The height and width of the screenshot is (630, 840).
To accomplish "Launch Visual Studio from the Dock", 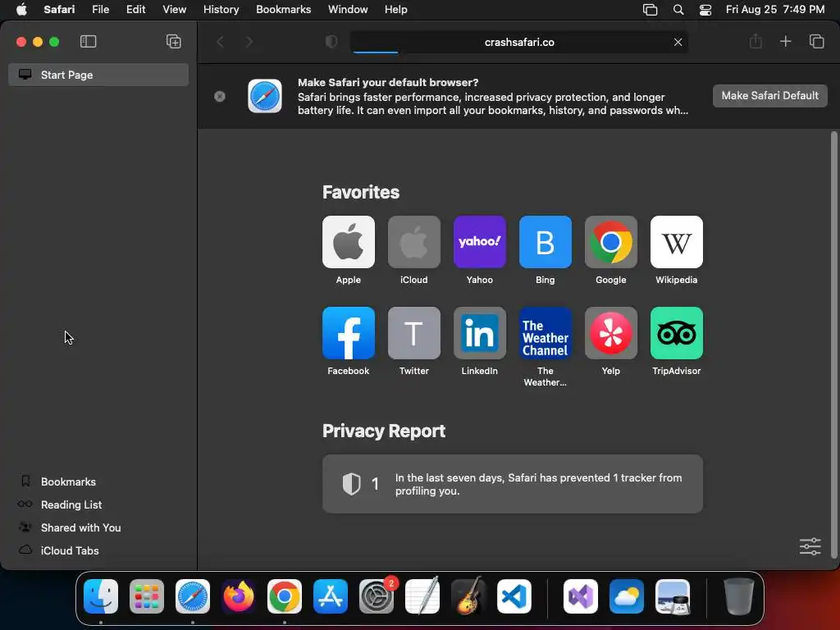I will click(581, 596).
